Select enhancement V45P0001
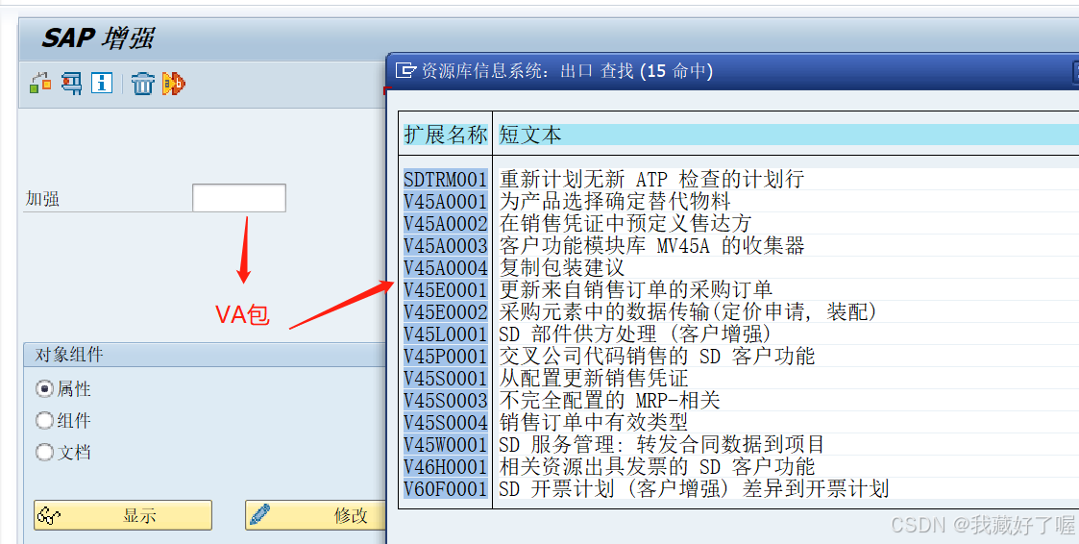Image resolution: width=1079 pixels, height=544 pixels. pyautogui.click(x=445, y=356)
